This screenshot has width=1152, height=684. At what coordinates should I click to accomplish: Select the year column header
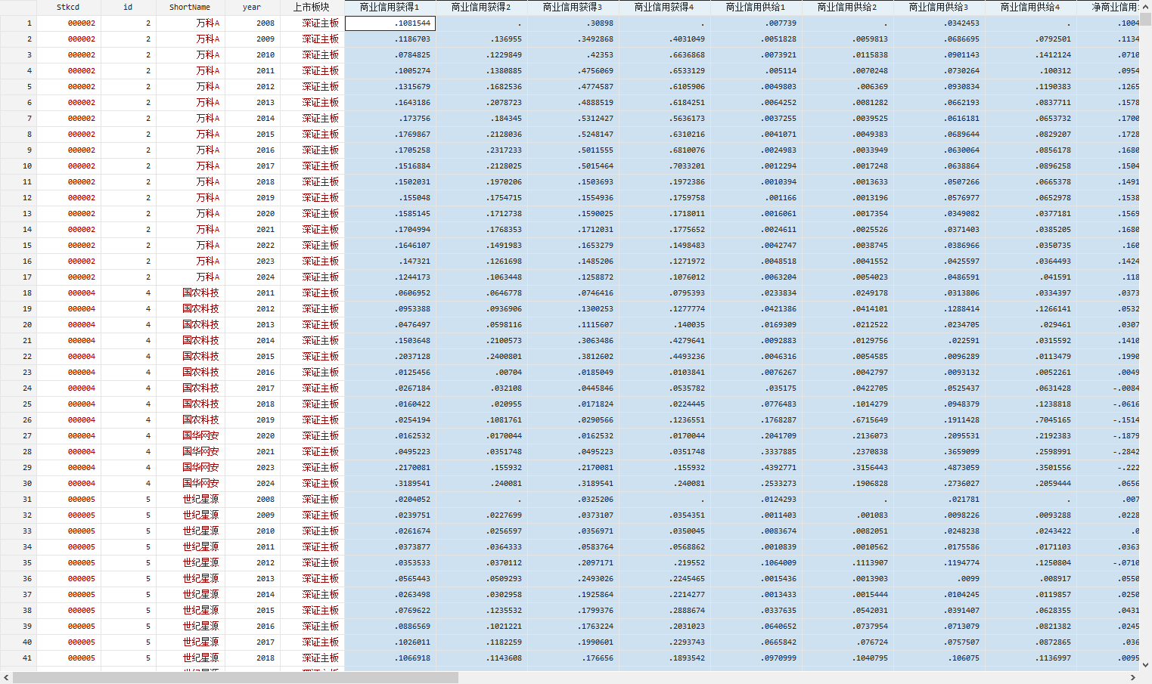(x=252, y=7)
